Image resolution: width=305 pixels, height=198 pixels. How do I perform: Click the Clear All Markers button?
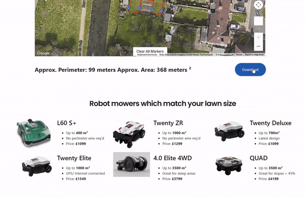click(x=150, y=51)
